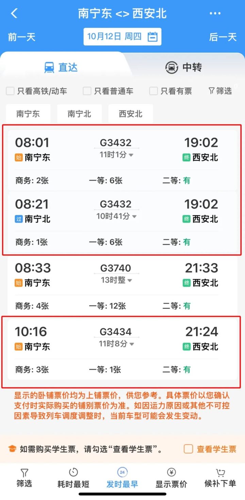Screen dimensions: 245x500
Task: Expand the G3434 11时8分 duration arrow
Action: 132,344
